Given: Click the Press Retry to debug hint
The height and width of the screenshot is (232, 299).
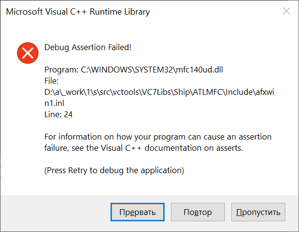Looking at the screenshot, I should click(x=114, y=171).
